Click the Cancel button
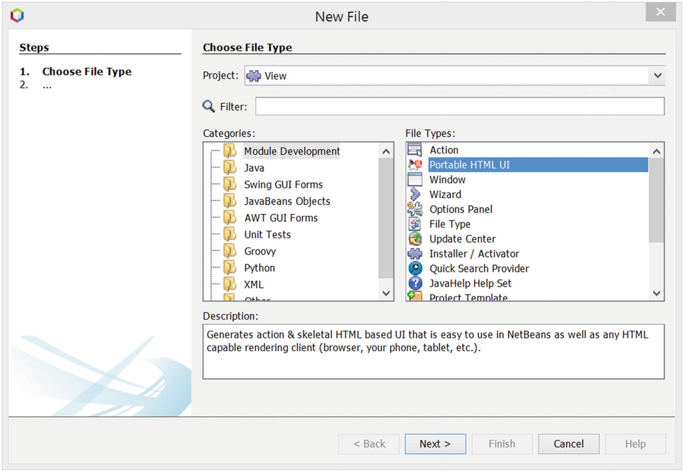This screenshot has height=472, width=684. click(x=569, y=444)
